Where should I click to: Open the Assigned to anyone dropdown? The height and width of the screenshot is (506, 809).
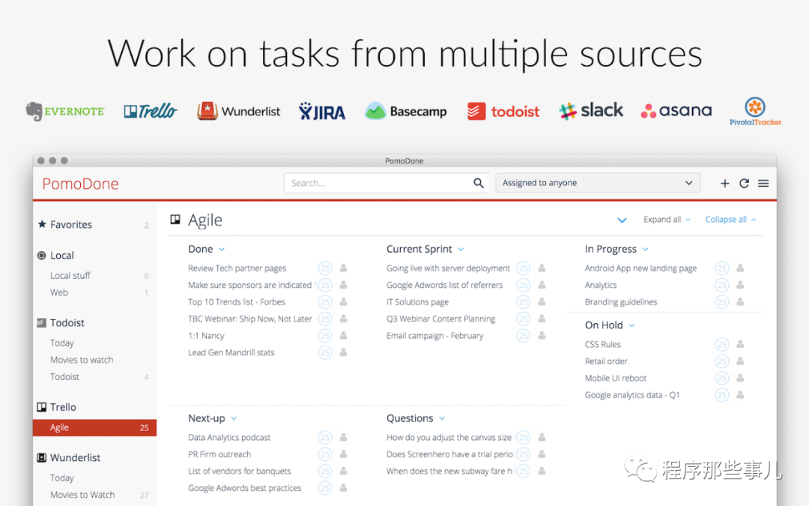pyautogui.click(x=598, y=183)
